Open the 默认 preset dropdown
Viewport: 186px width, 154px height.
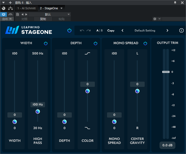(49, 15)
